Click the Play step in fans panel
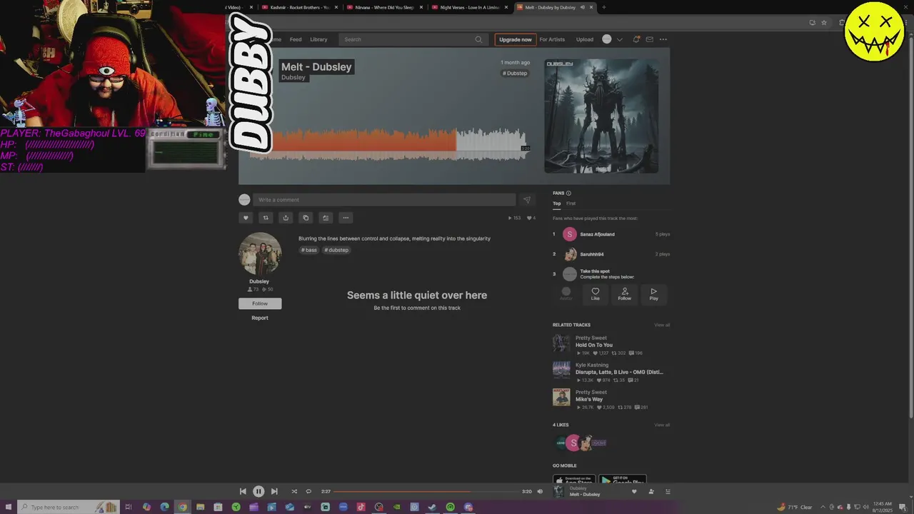Screen dimensions: 914x514 (653, 293)
